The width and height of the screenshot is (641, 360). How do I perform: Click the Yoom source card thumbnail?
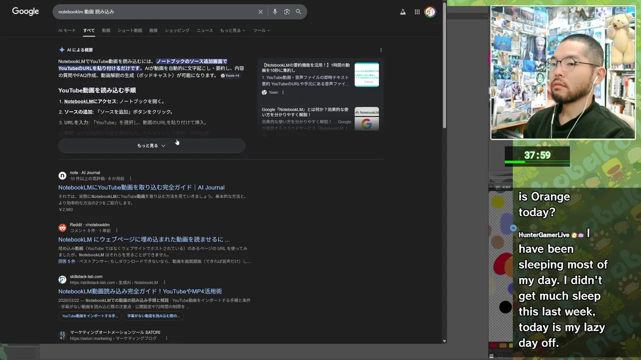tap(367, 74)
